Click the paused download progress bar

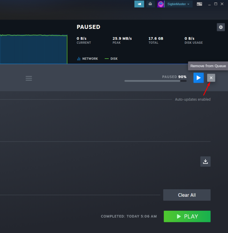pyautogui.click(x=155, y=81)
